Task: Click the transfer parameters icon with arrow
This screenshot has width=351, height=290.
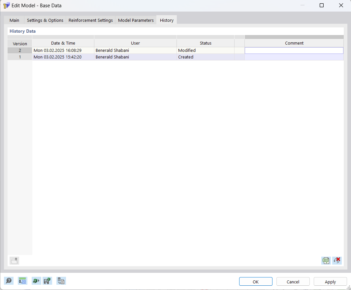Action: [x=36, y=280]
